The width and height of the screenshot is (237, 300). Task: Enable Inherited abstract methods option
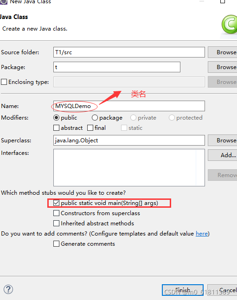pos(56,223)
